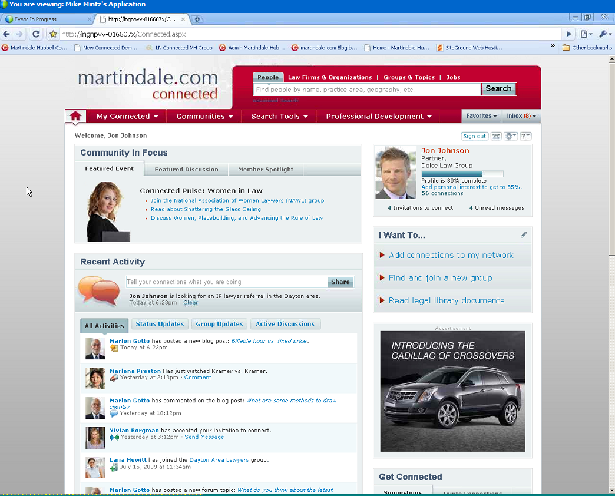Clear Jon Johnson's status message
Viewport: 615px width, 496px height.
click(191, 302)
